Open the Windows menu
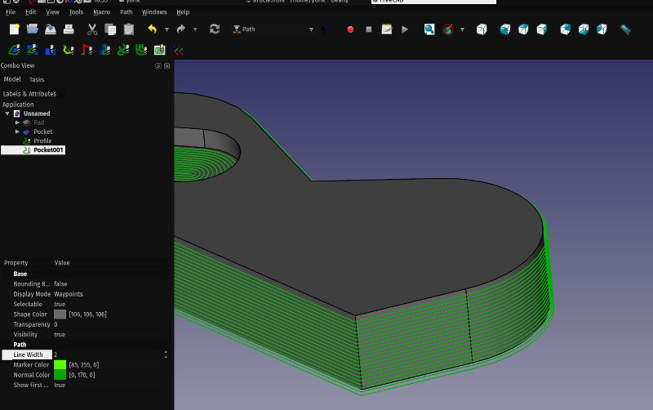The height and width of the screenshot is (410, 653). coord(154,12)
